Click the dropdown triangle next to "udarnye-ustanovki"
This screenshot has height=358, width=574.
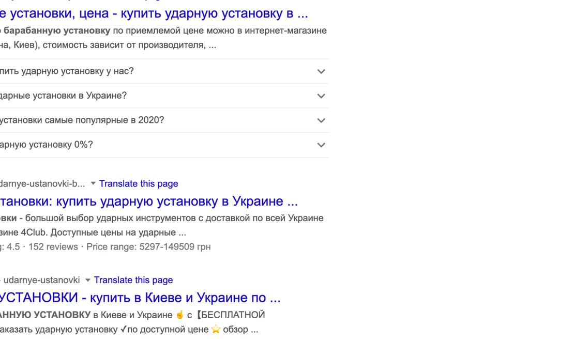pyautogui.click(x=88, y=280)
